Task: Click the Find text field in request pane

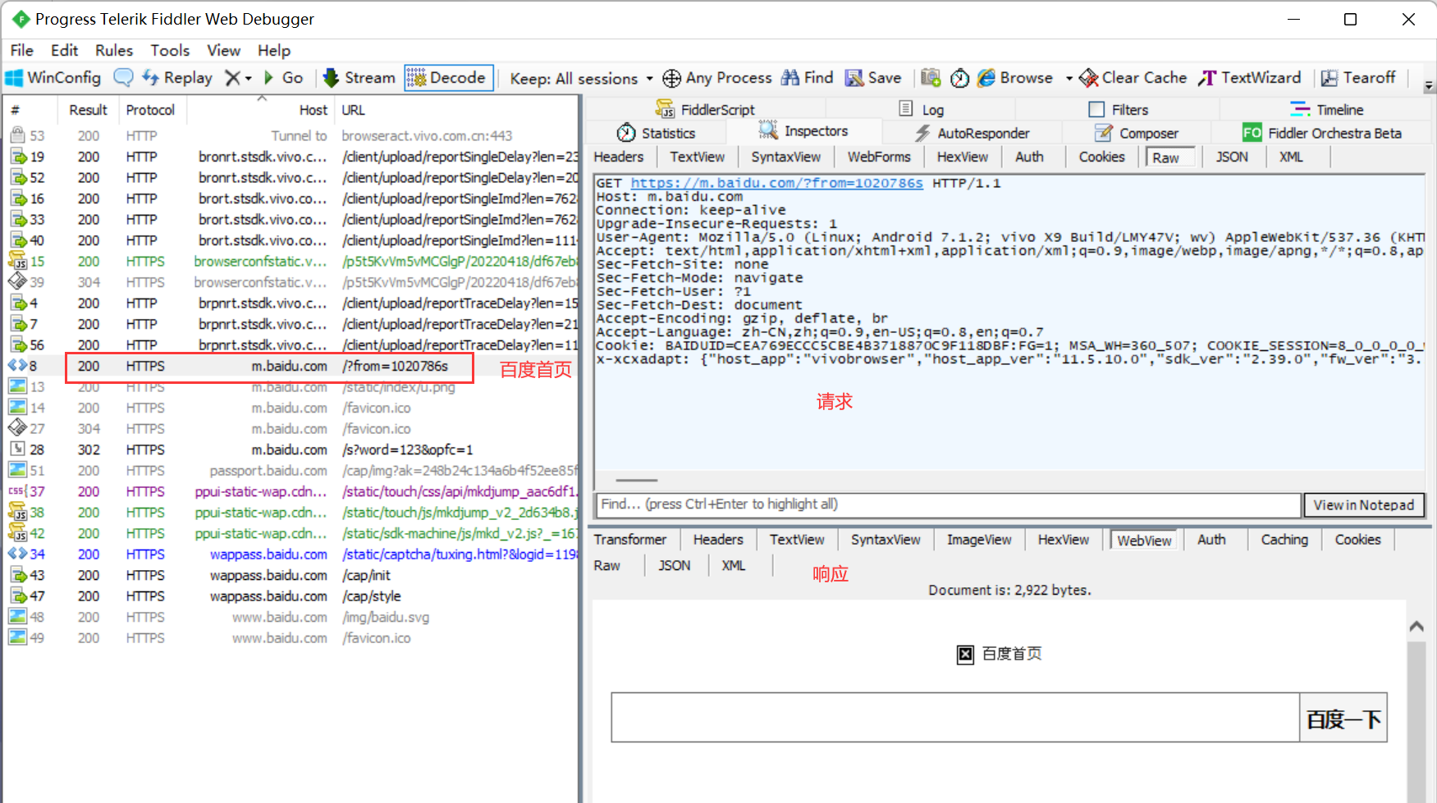Action: click(948, 504)
